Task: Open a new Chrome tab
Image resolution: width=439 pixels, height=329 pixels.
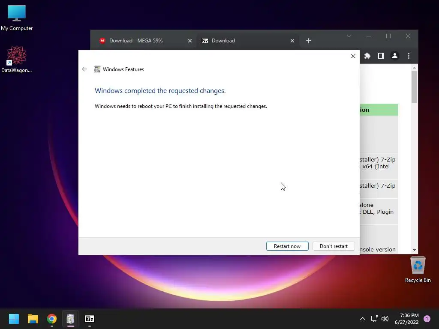Action: pyautogui.click(x=309, y=41)
